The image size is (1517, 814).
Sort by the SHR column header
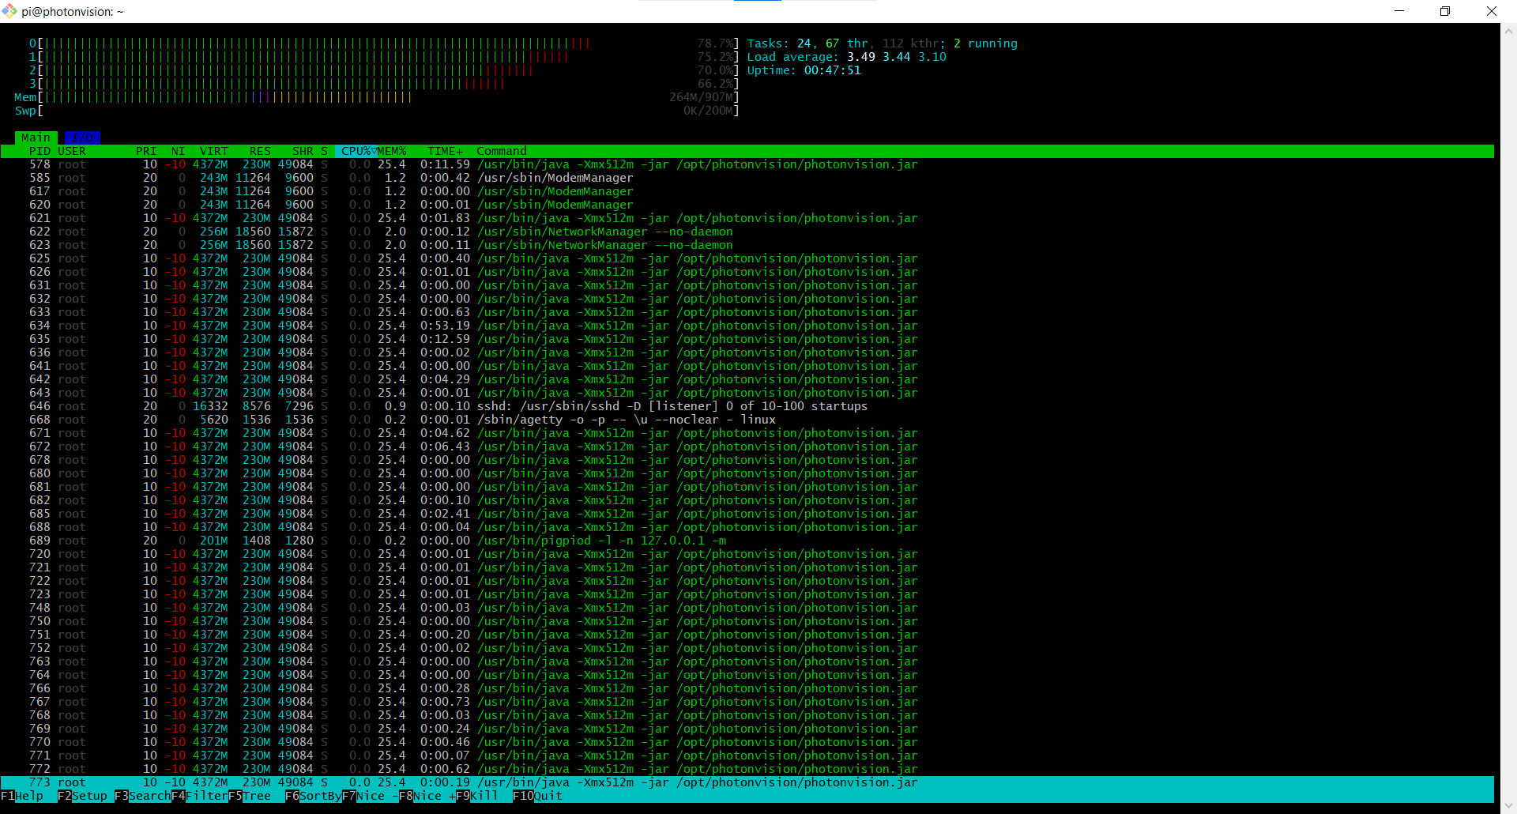[x=303, y=151]
